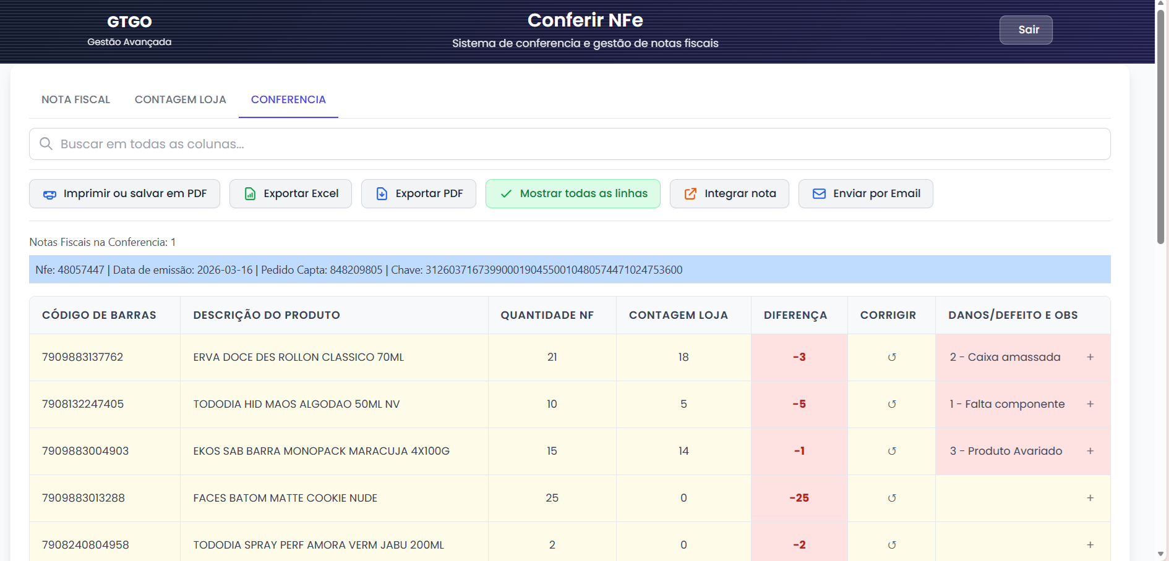Viewport: 1169px width, 561px height.
Task: Reset correction for TODODIA HID MAOS row
Action: coord(892,404)
